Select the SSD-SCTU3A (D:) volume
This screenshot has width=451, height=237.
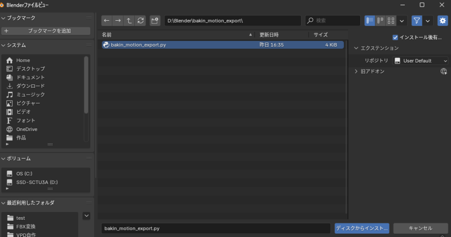(37, 182)
